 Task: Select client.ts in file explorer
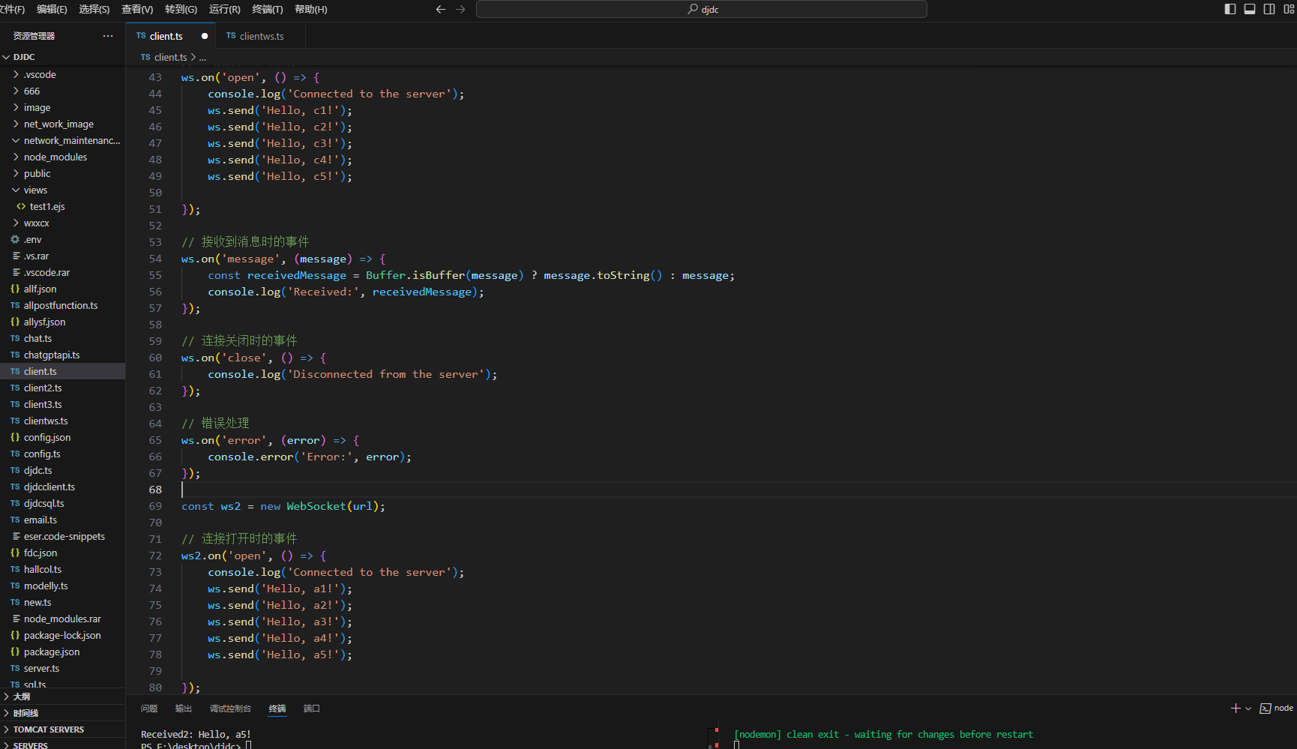62,371
